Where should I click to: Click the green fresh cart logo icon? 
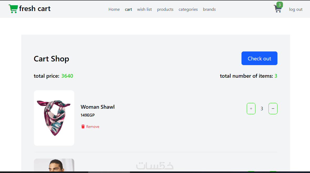[x=13, y=9]
